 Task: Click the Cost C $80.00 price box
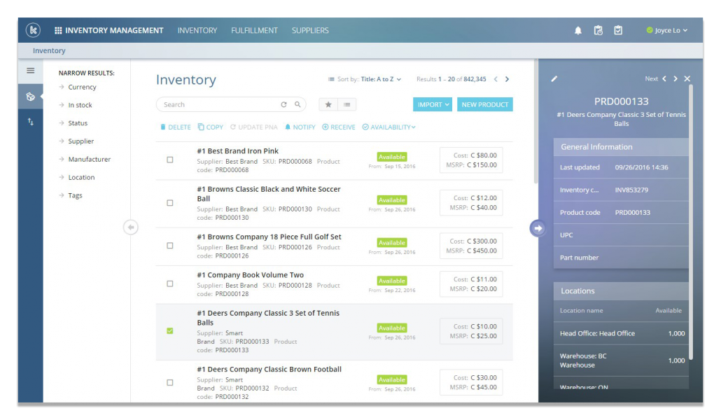tap(471, 160)
